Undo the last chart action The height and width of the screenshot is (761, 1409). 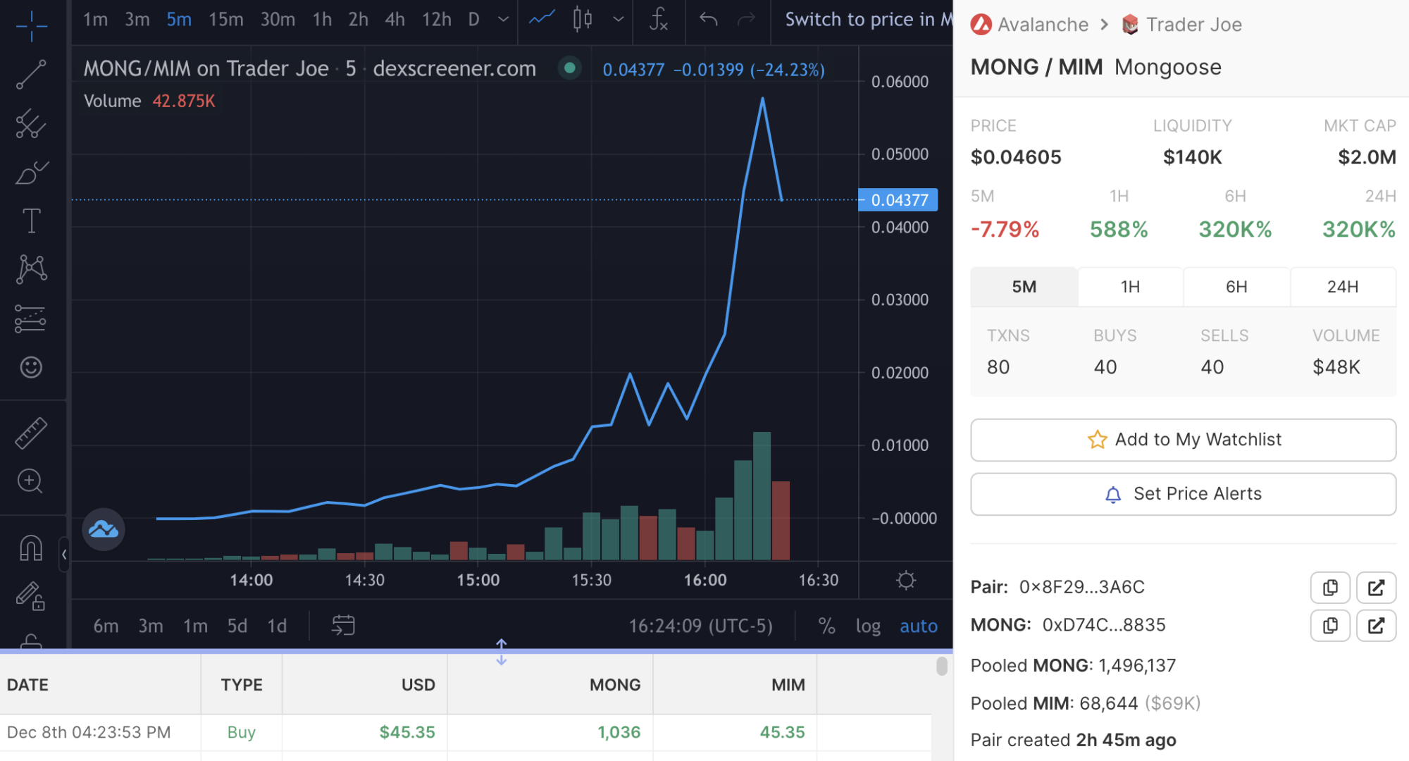[709, 19]
